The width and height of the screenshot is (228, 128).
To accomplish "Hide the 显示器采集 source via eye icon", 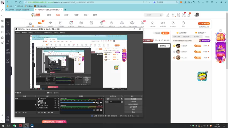I will tap(55, 108).
